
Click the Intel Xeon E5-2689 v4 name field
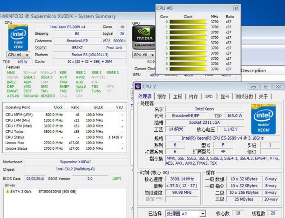click(68, 27)
